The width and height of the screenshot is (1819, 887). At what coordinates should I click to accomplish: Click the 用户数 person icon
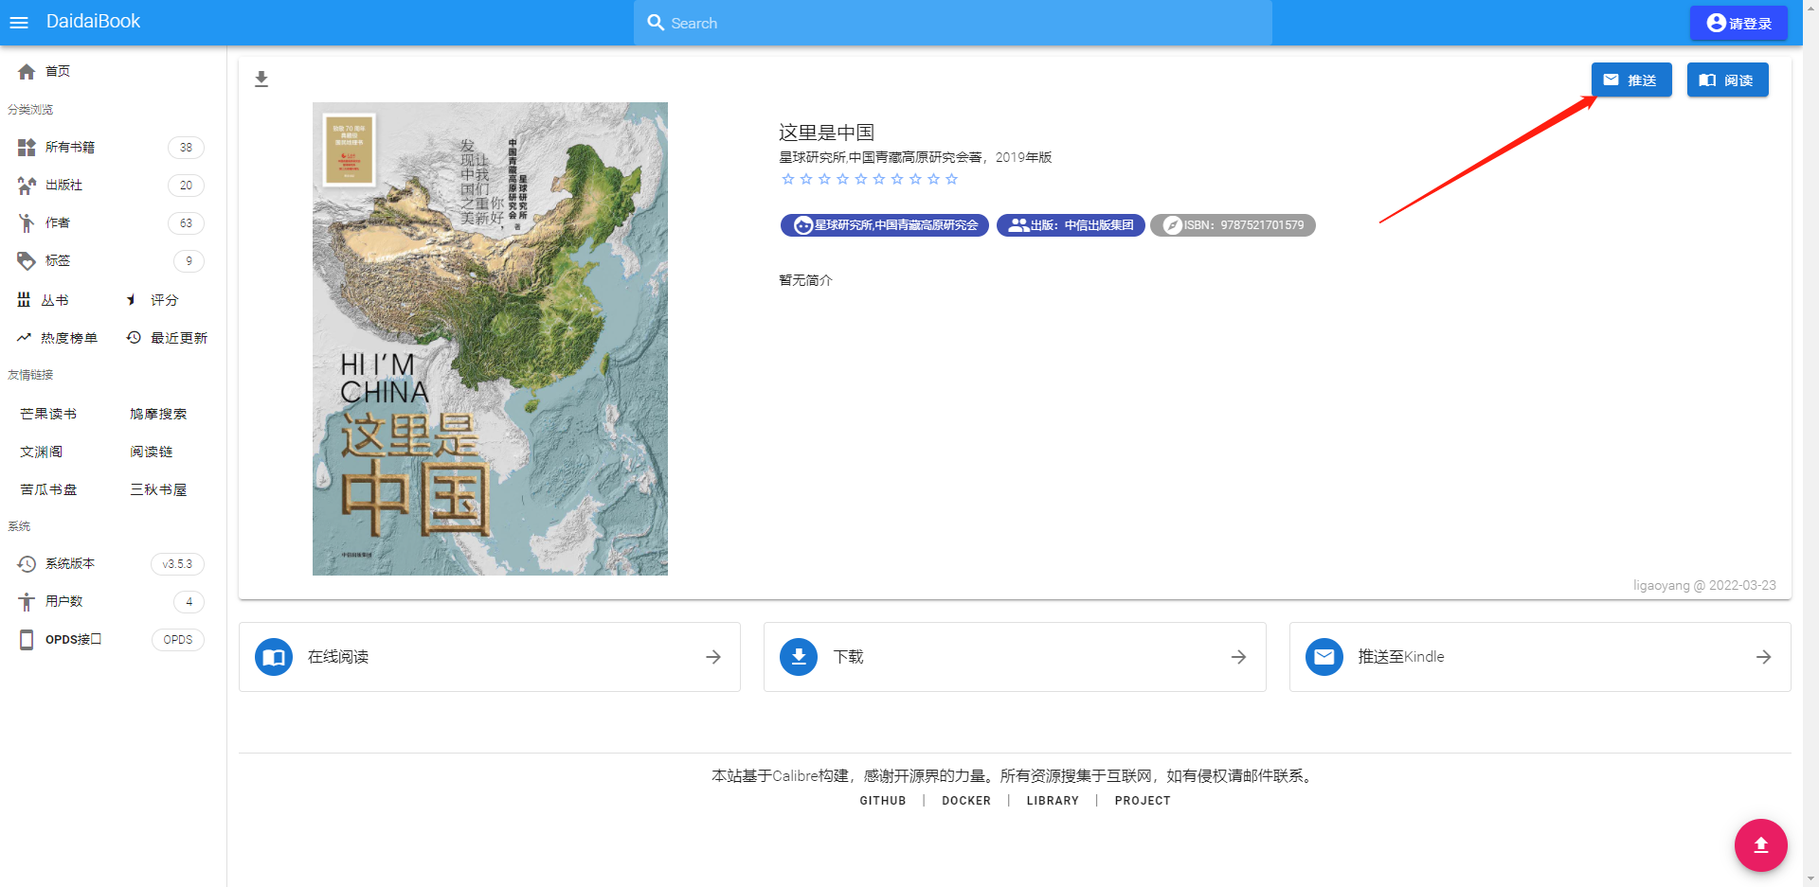point(27,601)
